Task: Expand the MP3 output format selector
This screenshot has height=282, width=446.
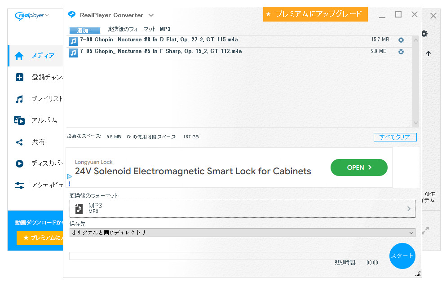Action: pyautogui.click(x=242, y=209)
